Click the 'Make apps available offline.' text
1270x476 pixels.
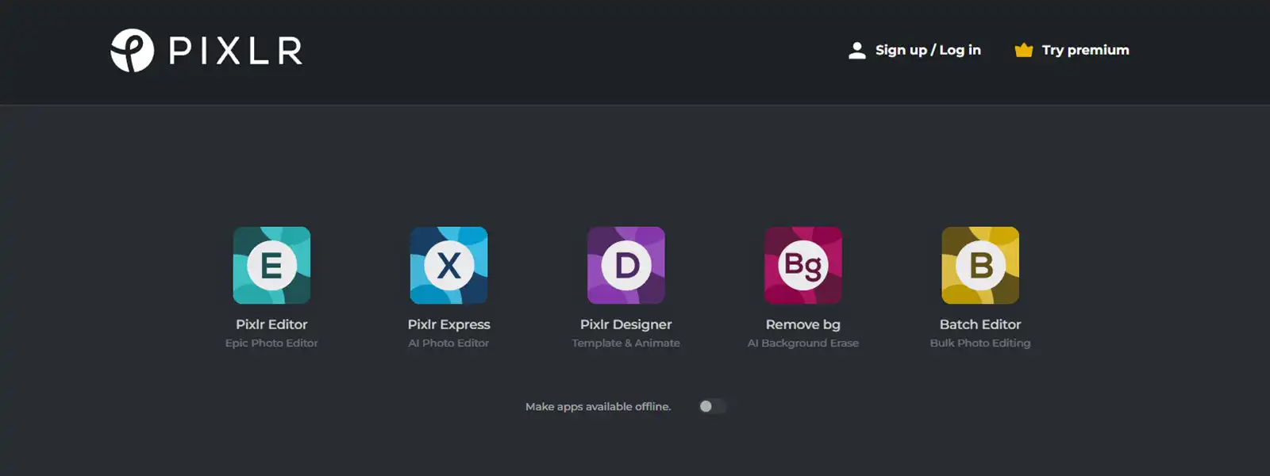pyautogui.click(x=598, y=406)
